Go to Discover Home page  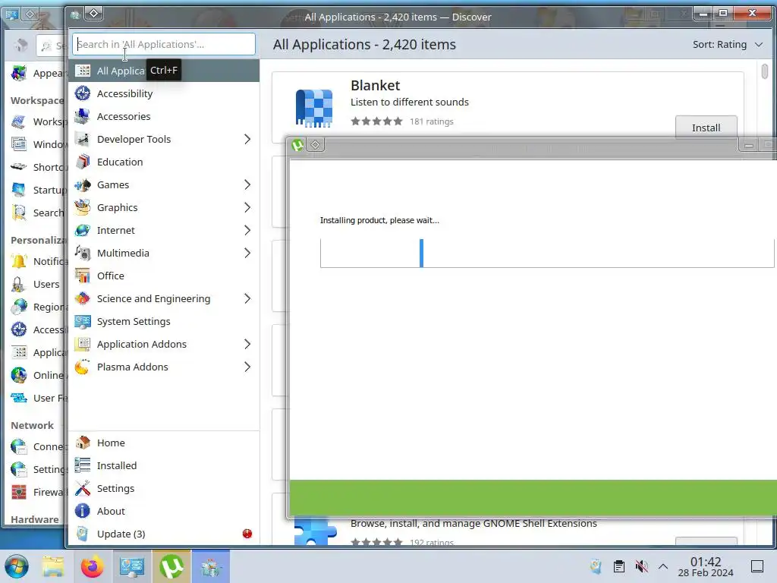pyautogui.click(x=164, y=443)
